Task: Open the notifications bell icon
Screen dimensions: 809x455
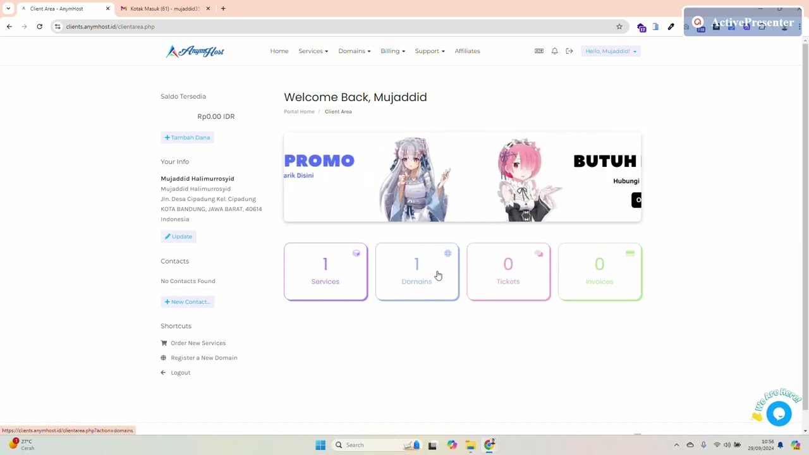Action: (554, 51)
